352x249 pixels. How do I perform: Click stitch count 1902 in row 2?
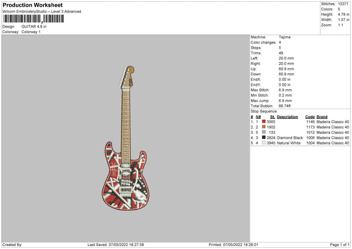pos(271,127)
